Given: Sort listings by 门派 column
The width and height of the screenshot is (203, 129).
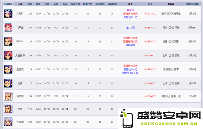Looking at the screenshot, I should [x=20, y=4].
